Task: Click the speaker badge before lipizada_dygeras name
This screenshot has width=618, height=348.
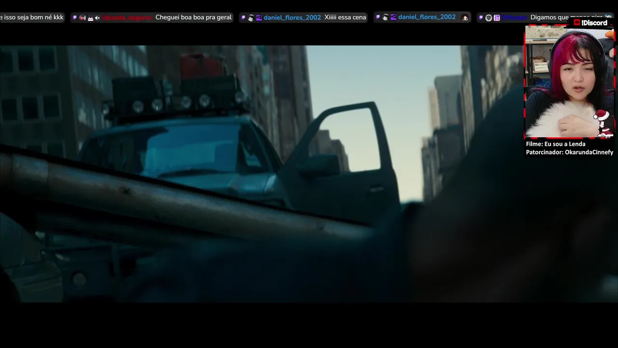Action: pyautogui.click(x=97, y=18)
